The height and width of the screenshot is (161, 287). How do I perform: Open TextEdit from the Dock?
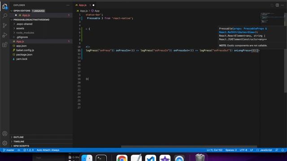pos(136,158)
